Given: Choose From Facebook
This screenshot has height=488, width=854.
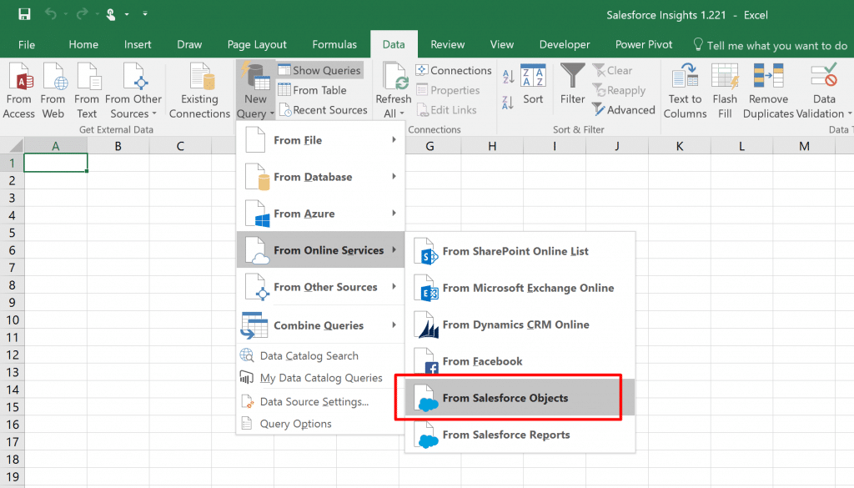Looking at the screenshot, I should [520, 361].
